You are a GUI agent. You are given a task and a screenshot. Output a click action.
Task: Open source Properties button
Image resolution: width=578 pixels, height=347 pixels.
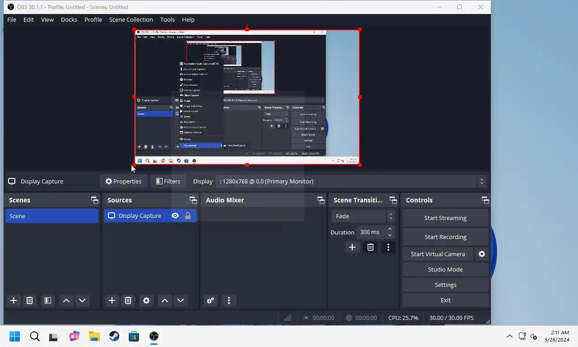coord(123,181)
